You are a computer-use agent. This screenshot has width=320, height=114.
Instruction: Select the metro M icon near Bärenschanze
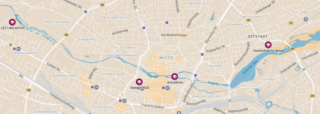click(96, 87)
